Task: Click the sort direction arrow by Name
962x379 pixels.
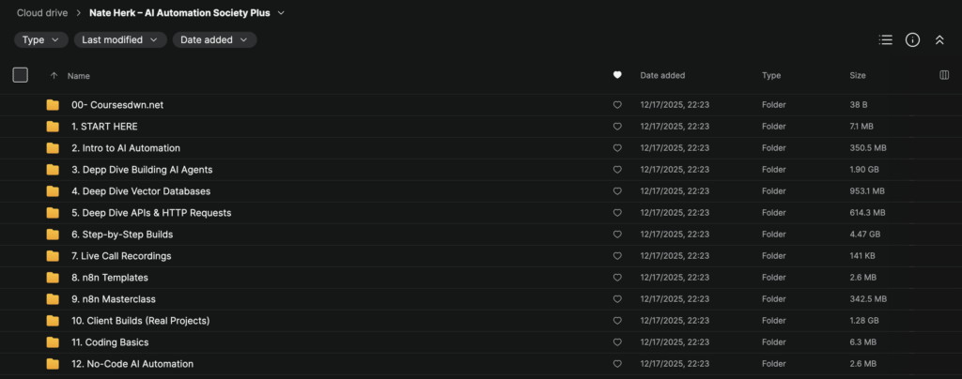Action: (x=54, y=75)
